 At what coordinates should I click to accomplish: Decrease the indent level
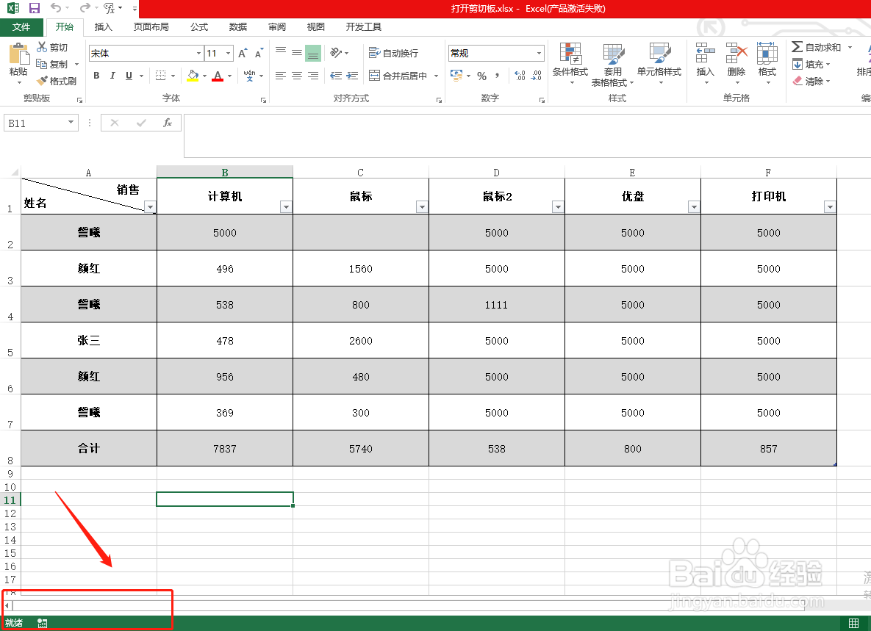pos(335,76)
